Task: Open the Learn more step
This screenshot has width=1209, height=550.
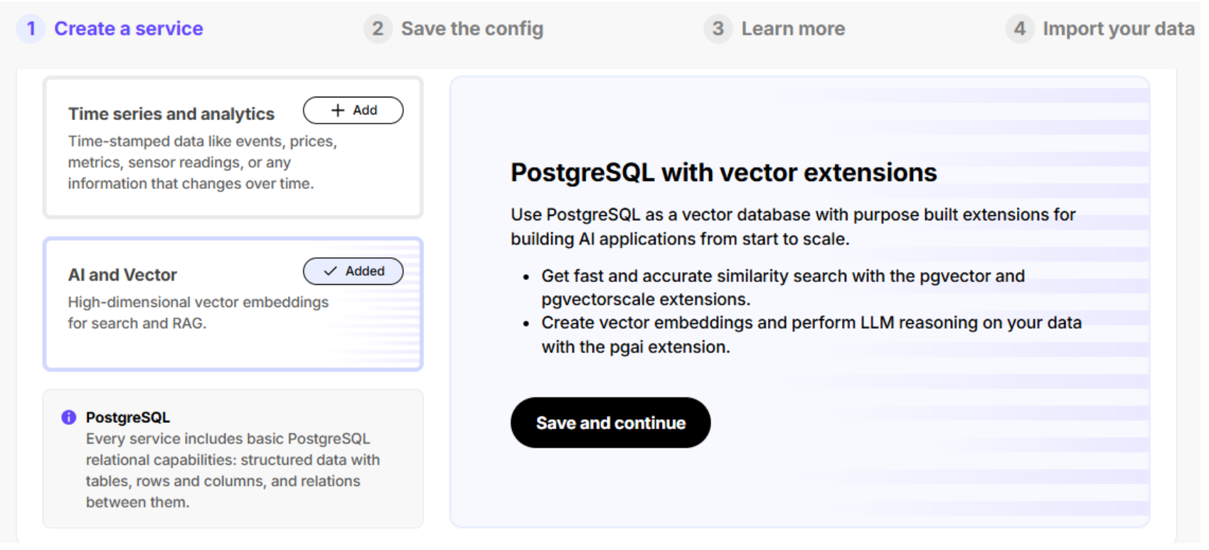Action: point(793,29)
